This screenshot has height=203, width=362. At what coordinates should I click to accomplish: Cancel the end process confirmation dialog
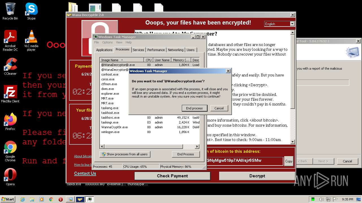pos(219,108)
